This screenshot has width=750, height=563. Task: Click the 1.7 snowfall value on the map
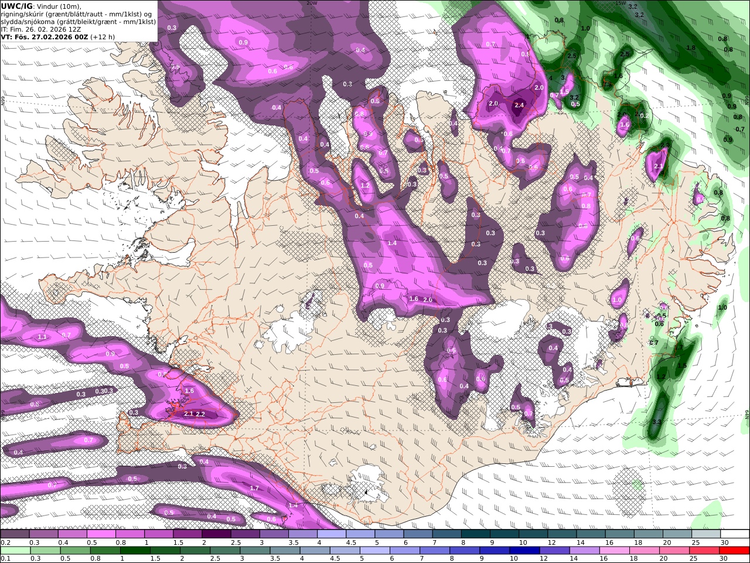[x=254, y=488]
